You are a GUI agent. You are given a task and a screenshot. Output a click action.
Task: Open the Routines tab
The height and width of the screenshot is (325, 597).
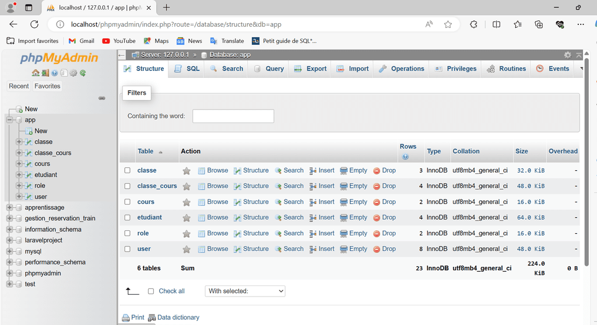click(x=507, y=69)
